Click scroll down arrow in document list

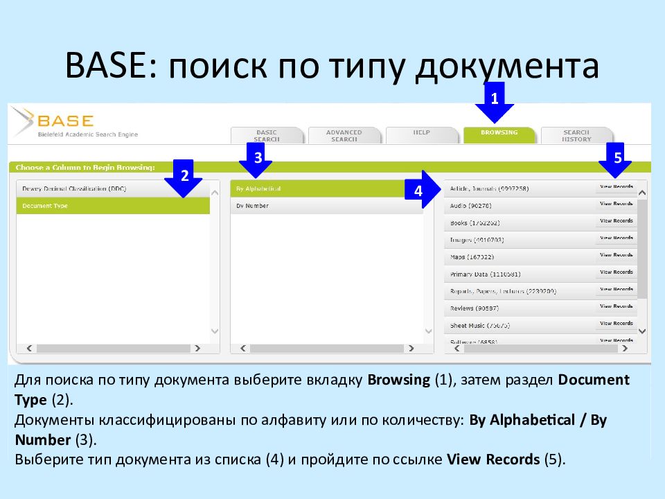[643, 331]
